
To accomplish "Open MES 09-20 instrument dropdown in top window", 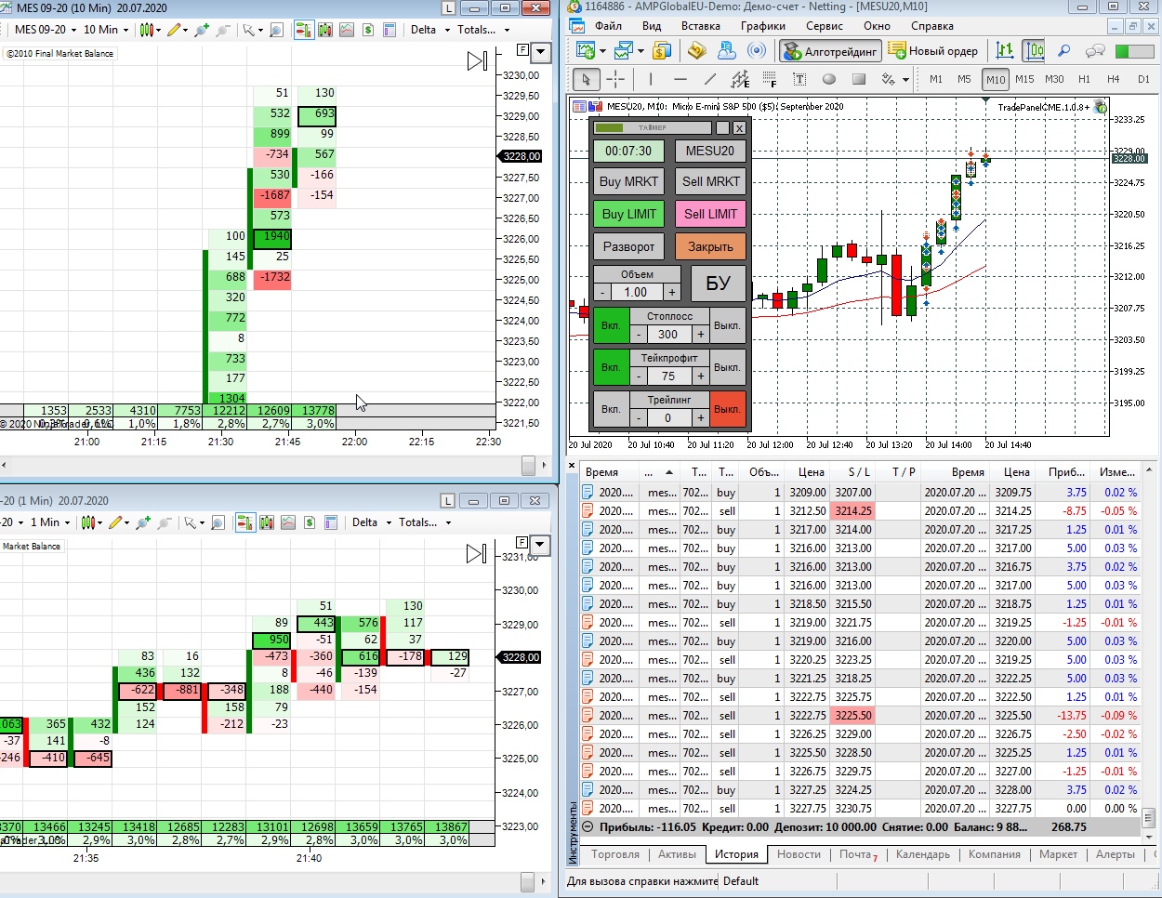I will pos(46,30).
